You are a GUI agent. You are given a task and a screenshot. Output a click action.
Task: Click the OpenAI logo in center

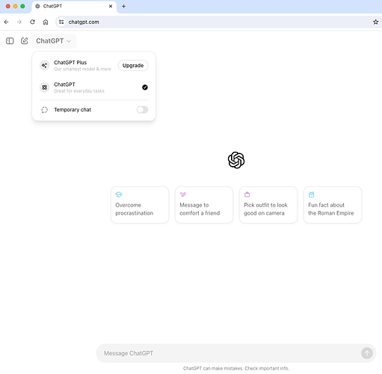coord(236,160)
